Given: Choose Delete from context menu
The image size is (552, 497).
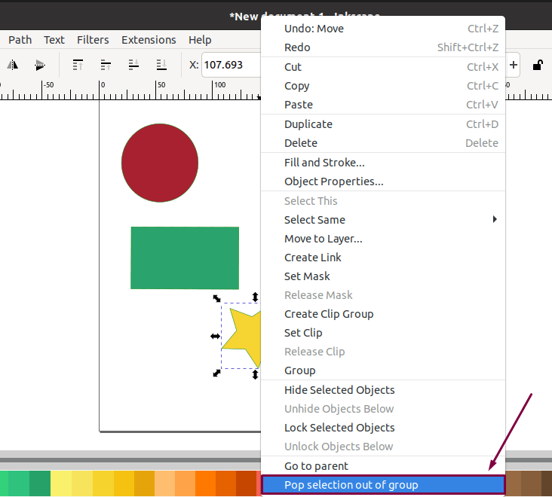Looking at the screenshot, I should coord(383,143).
